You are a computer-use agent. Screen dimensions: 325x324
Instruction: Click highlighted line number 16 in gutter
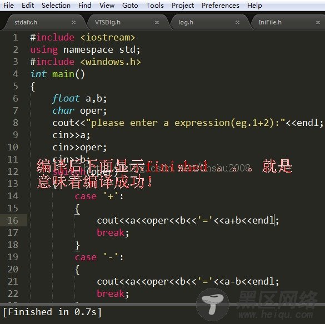pyautogui.click(x=13, y=220)
